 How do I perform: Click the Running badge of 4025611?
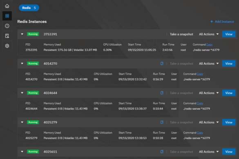(x=33, y=152)
